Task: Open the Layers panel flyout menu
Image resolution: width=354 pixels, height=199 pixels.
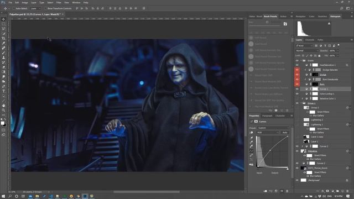Action: [x=352, y=40]
